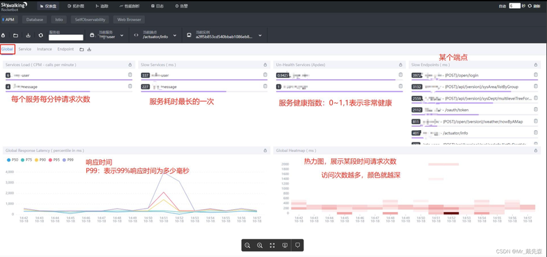Click the lock icon in the selector toolbar

point(4,35)
